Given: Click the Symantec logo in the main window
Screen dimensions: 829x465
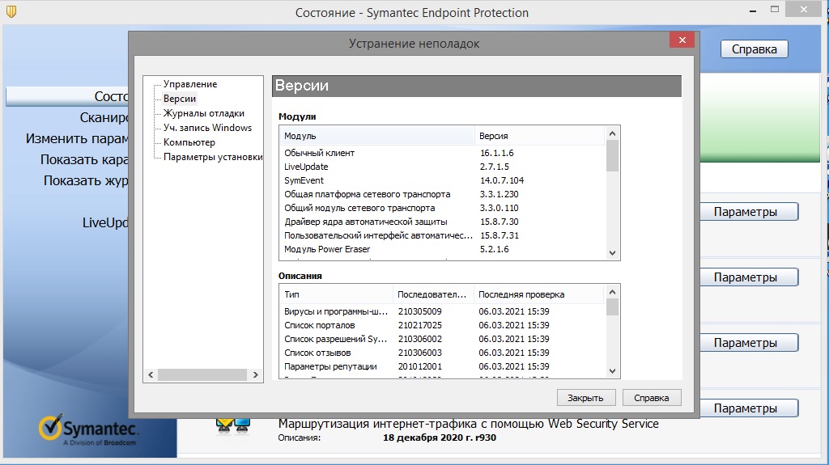Looking at the screenshot, I should point(87,429).
